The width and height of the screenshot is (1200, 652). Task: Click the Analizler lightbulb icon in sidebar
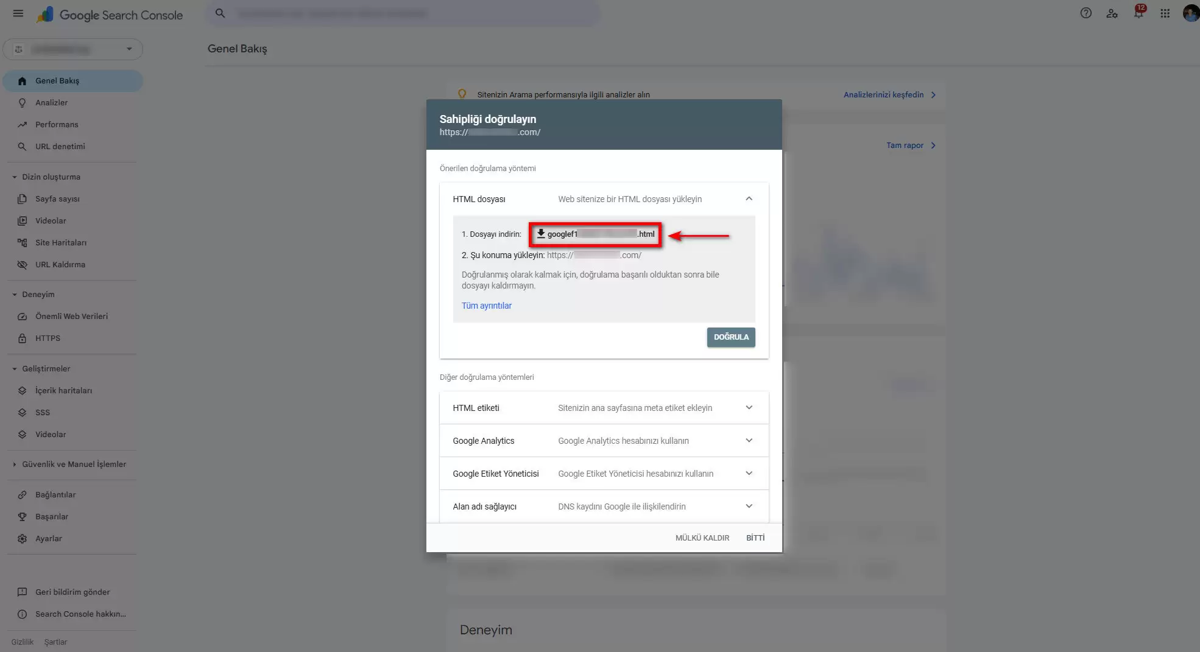[x=23, y=103]
